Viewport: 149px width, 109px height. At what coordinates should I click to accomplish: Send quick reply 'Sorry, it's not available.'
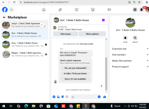click(x=75, y=79)
